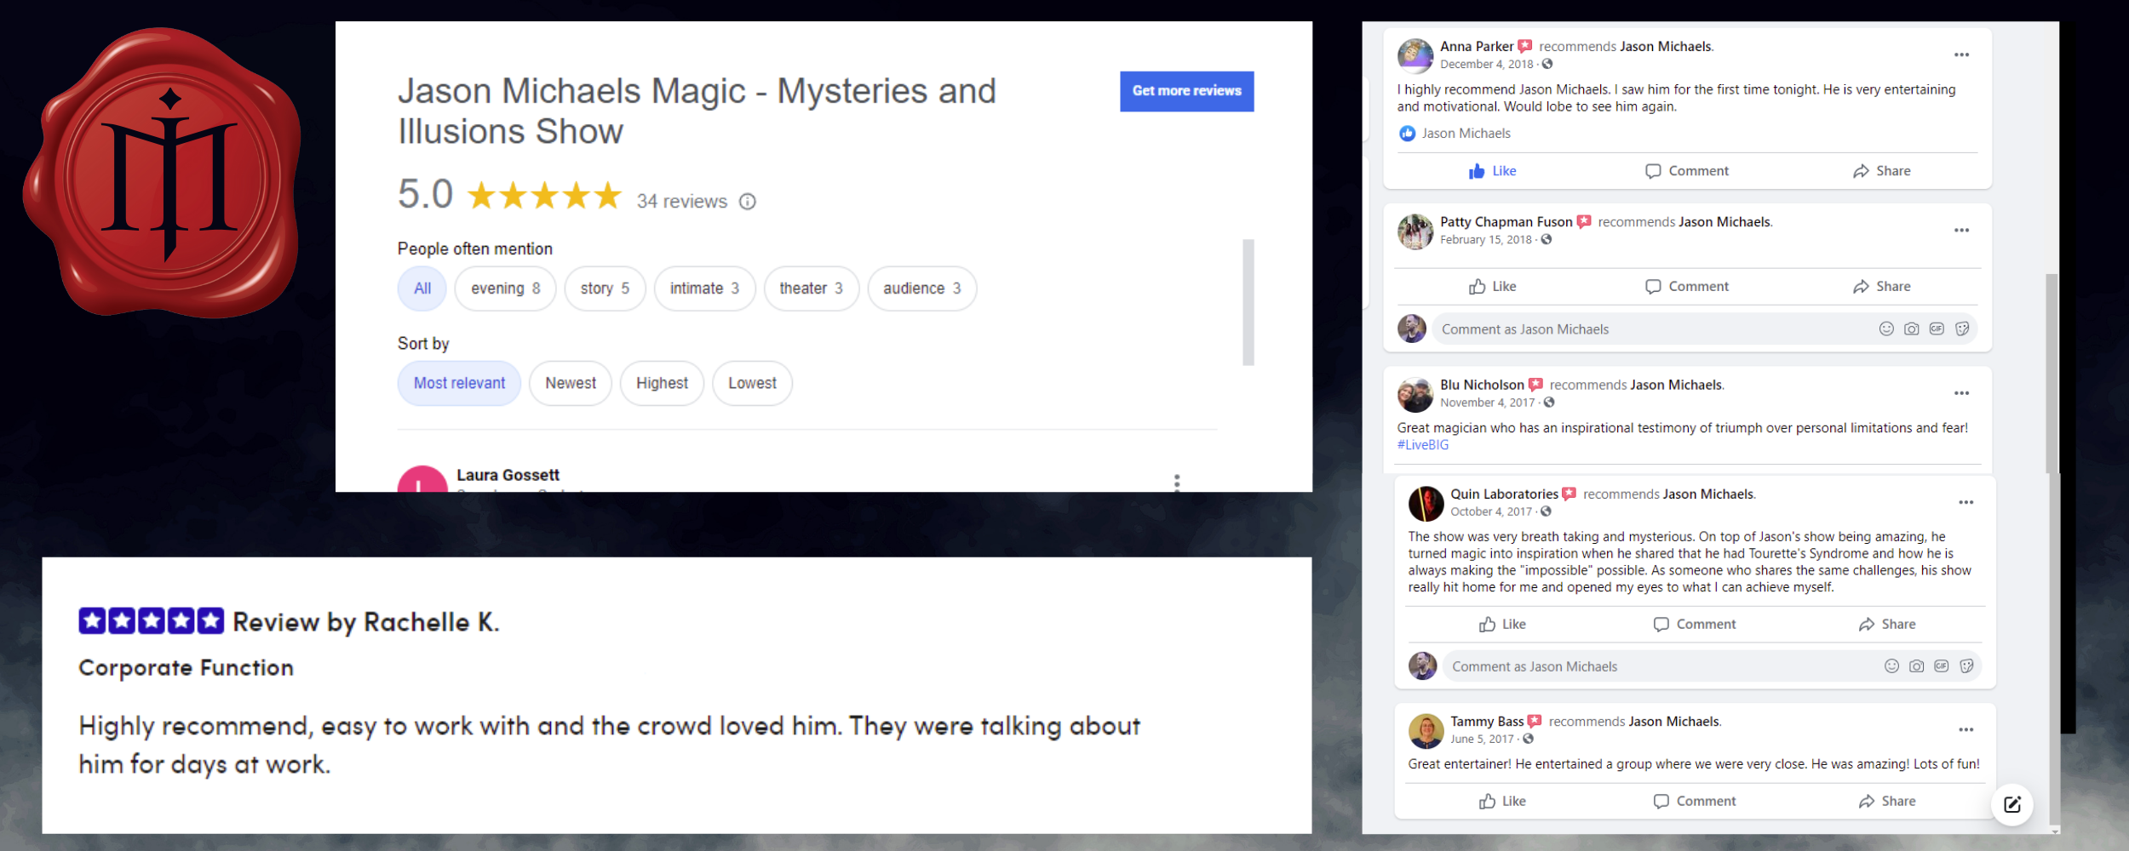
Task: Like Patty Chapman Fuson's recommendation
Action: 1493,287
